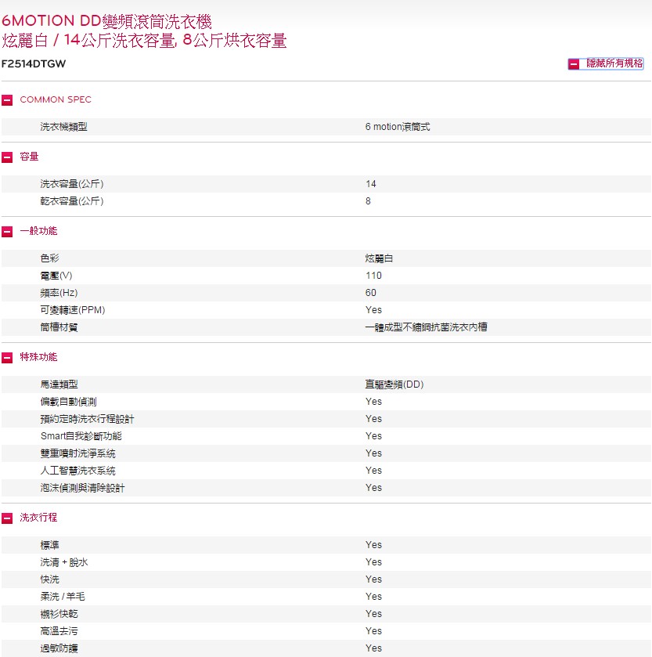Screen dimensions: 652x657
Task: Click the 電壓(V) row label
Action: pyautogui.click(x=56, y=276)
